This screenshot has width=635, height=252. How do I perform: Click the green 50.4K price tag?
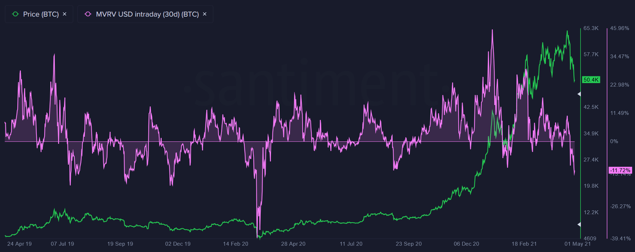point(590,80)
